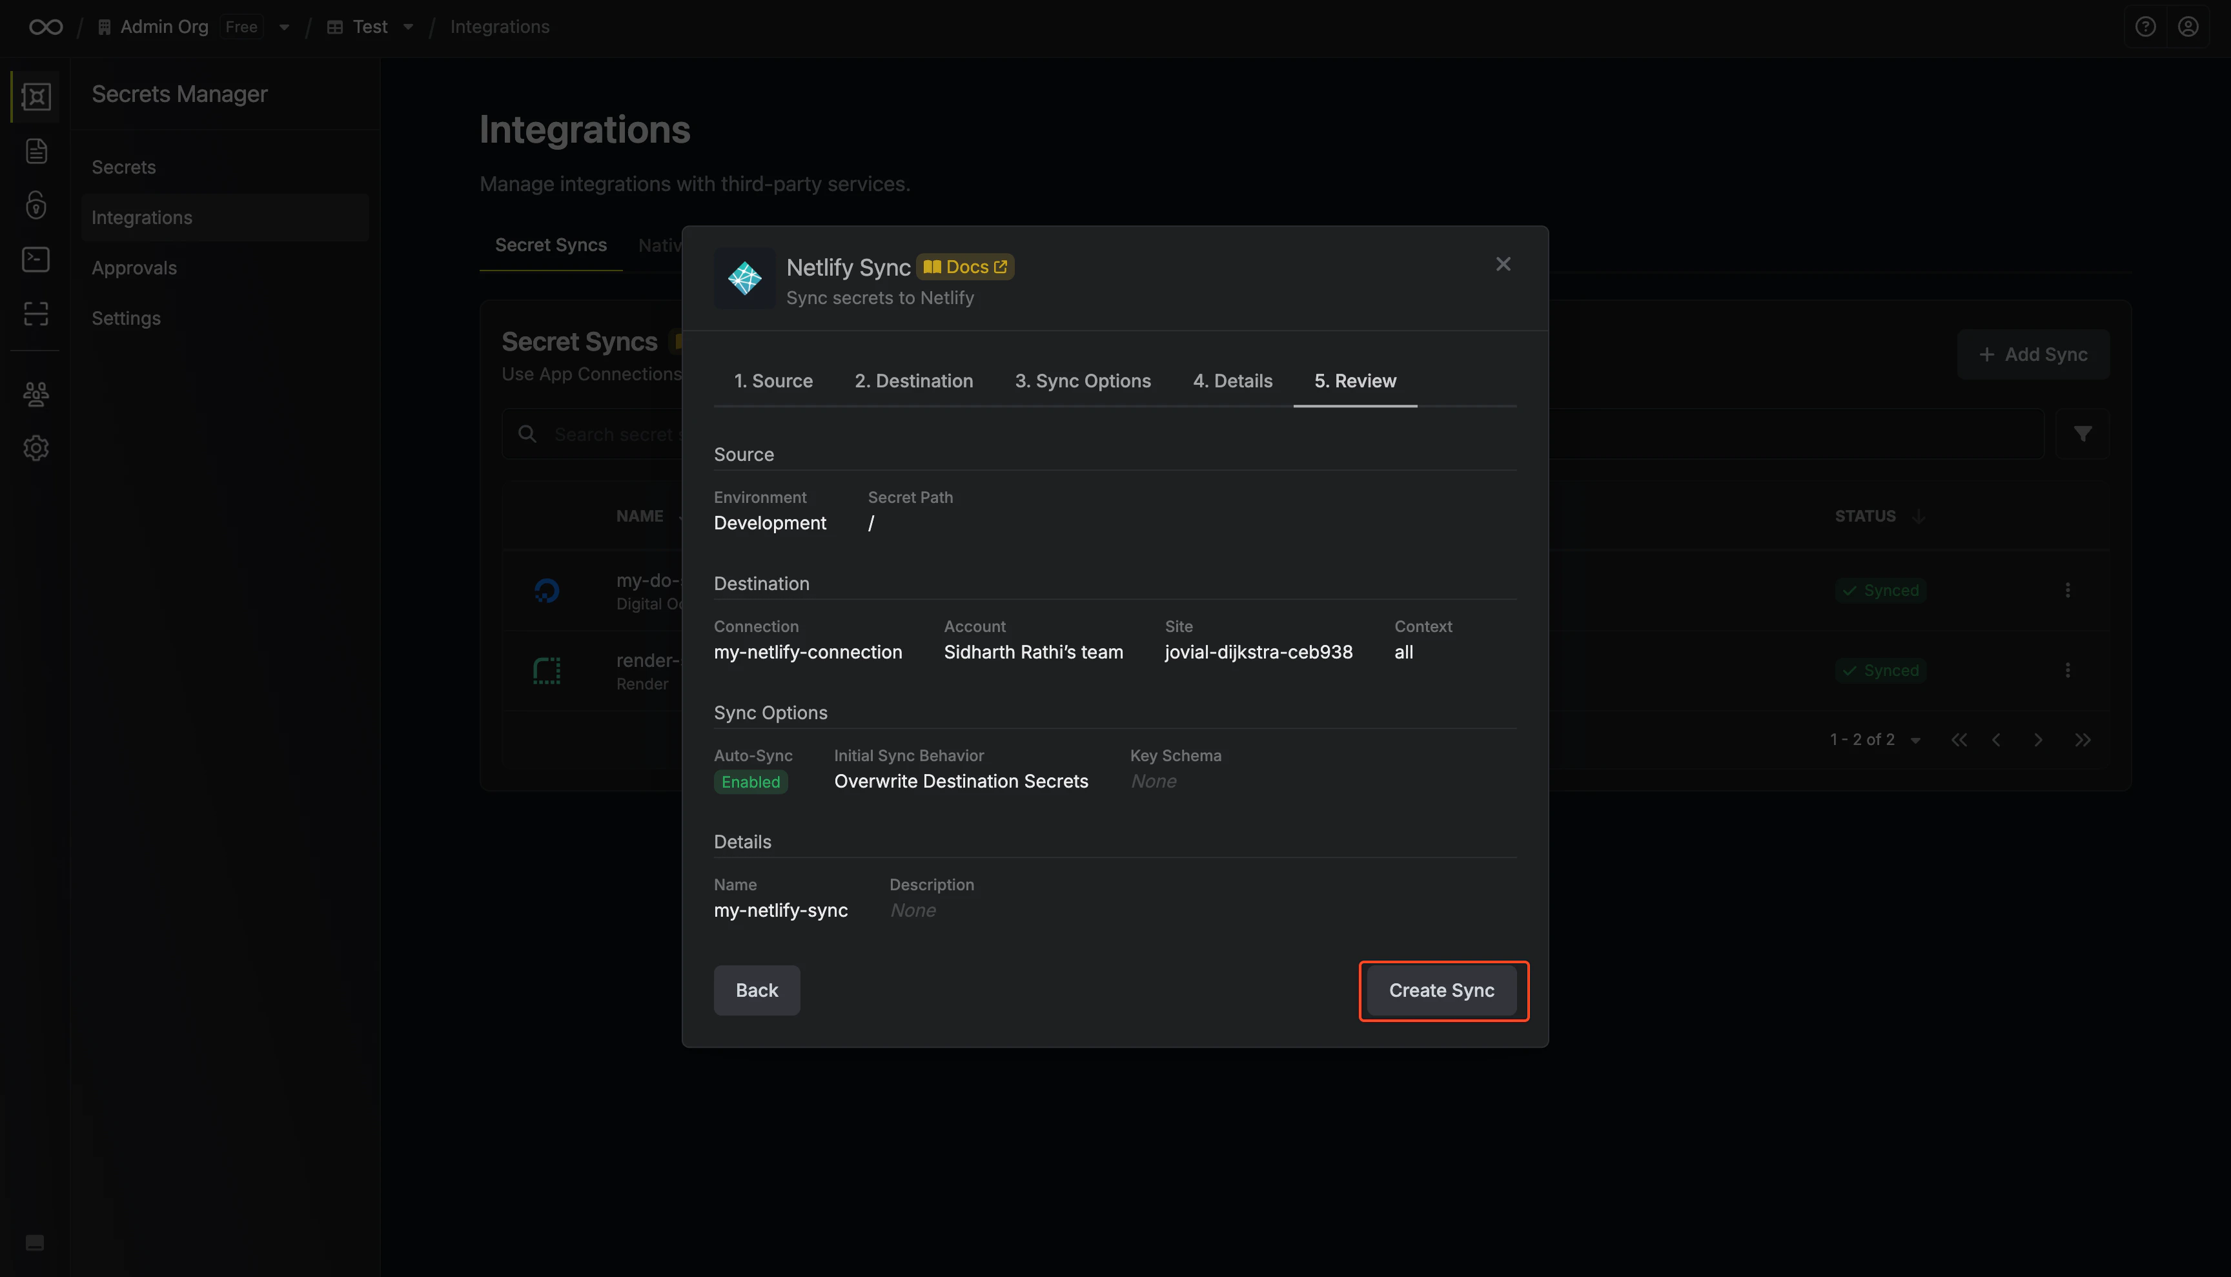Open the secret scanning sidebar icon
Image resolution: width=2231 pixels, height=1277 pixels.
36,314
